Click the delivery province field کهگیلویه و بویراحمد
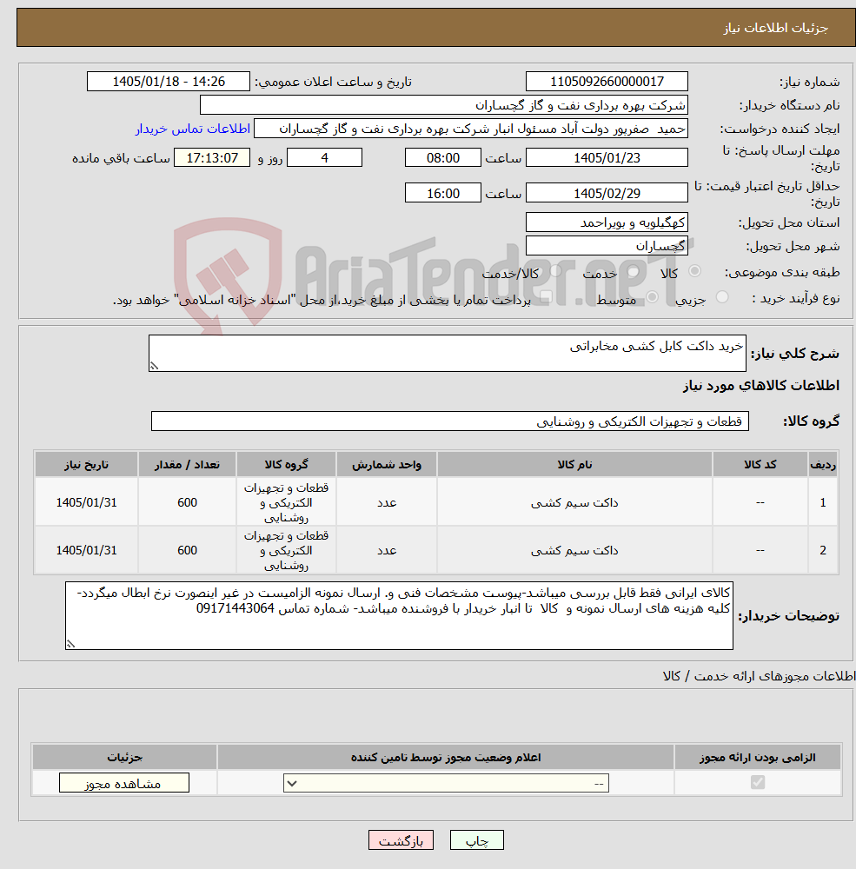Image resolution: width=856 pixels, height=869 pixels. (x=607, y=222)
